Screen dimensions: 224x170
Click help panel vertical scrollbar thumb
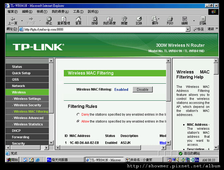[216, 69]
